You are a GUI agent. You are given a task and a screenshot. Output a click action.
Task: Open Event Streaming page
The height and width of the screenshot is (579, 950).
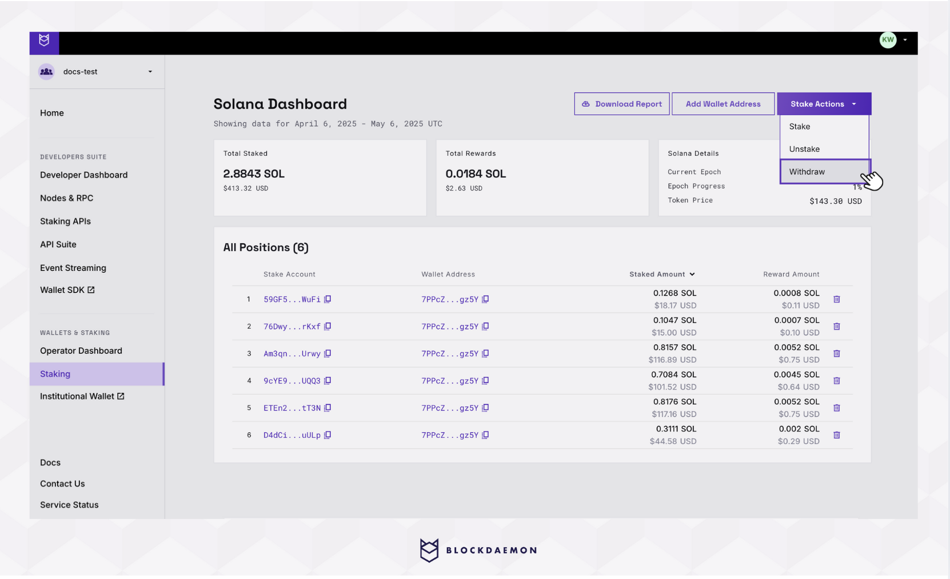click(73, 268)
